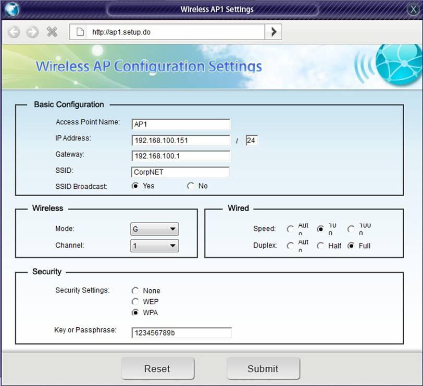Open the wireless Mode dropdown

(x=154, y=229)
